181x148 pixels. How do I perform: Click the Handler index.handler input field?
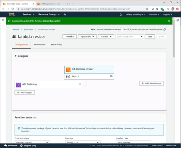pos(133,142)
